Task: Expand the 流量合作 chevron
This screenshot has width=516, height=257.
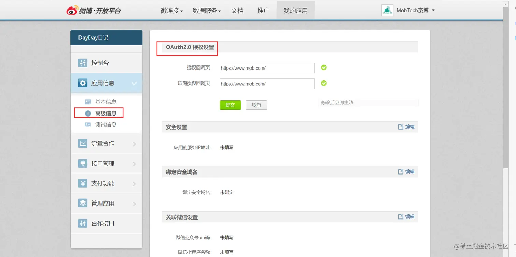Action: tap(134, 144)
